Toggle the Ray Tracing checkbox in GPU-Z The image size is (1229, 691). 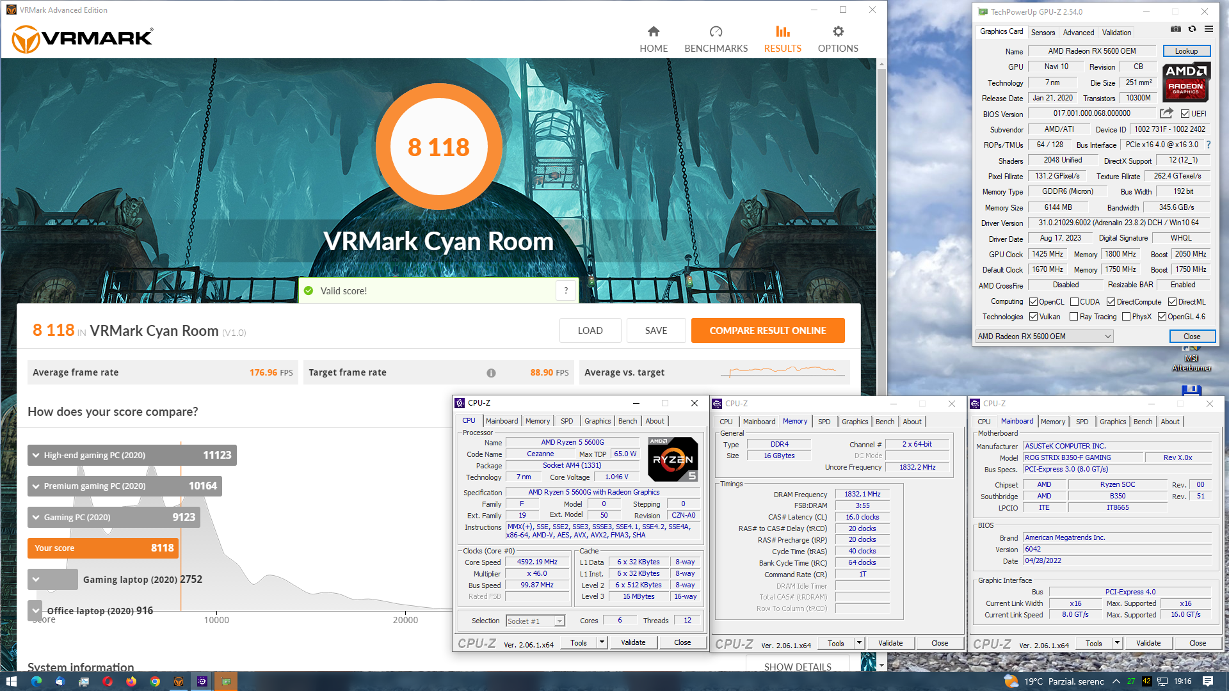[x=1073, y=317]
